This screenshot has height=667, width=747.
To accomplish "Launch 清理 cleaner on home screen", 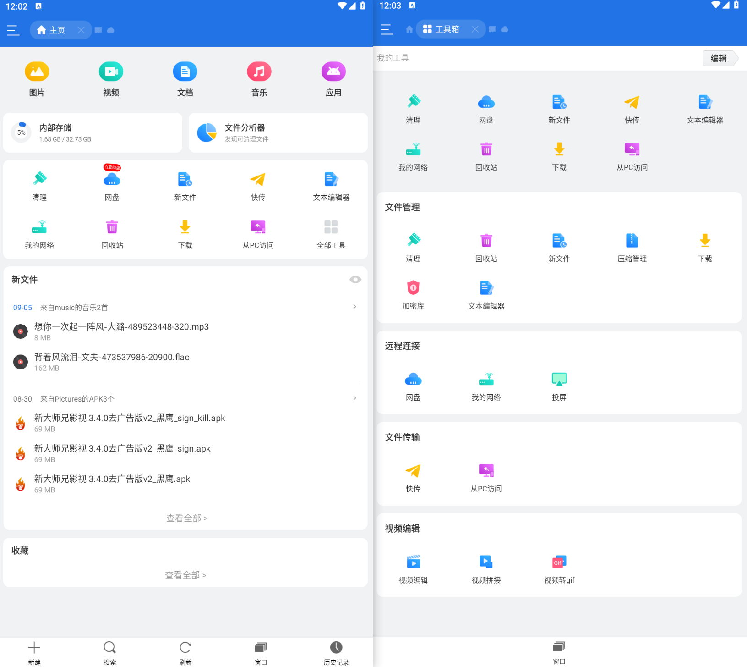I will (x=39, y=186).
